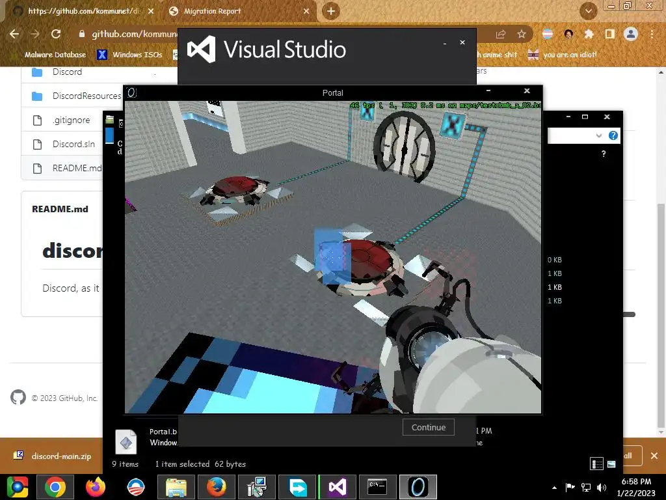This screenshot has width=666, height=500.
Task: Click the Visual Studio logo in the splash dialog
Action: point(202,49)
